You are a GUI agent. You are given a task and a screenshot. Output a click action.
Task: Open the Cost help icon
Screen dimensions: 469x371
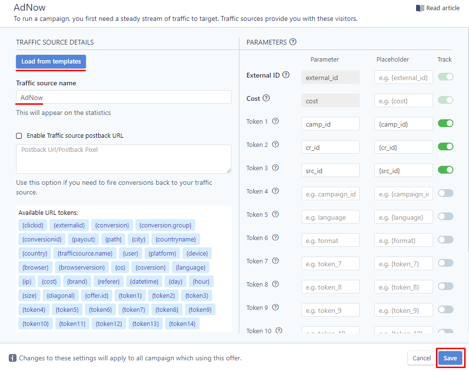tap(266, 98)
